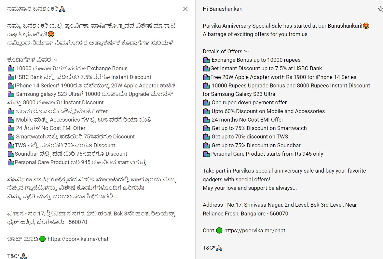
Task: Click heart-eyes emoji after 'our Banashankari!'
Action: 366,26
